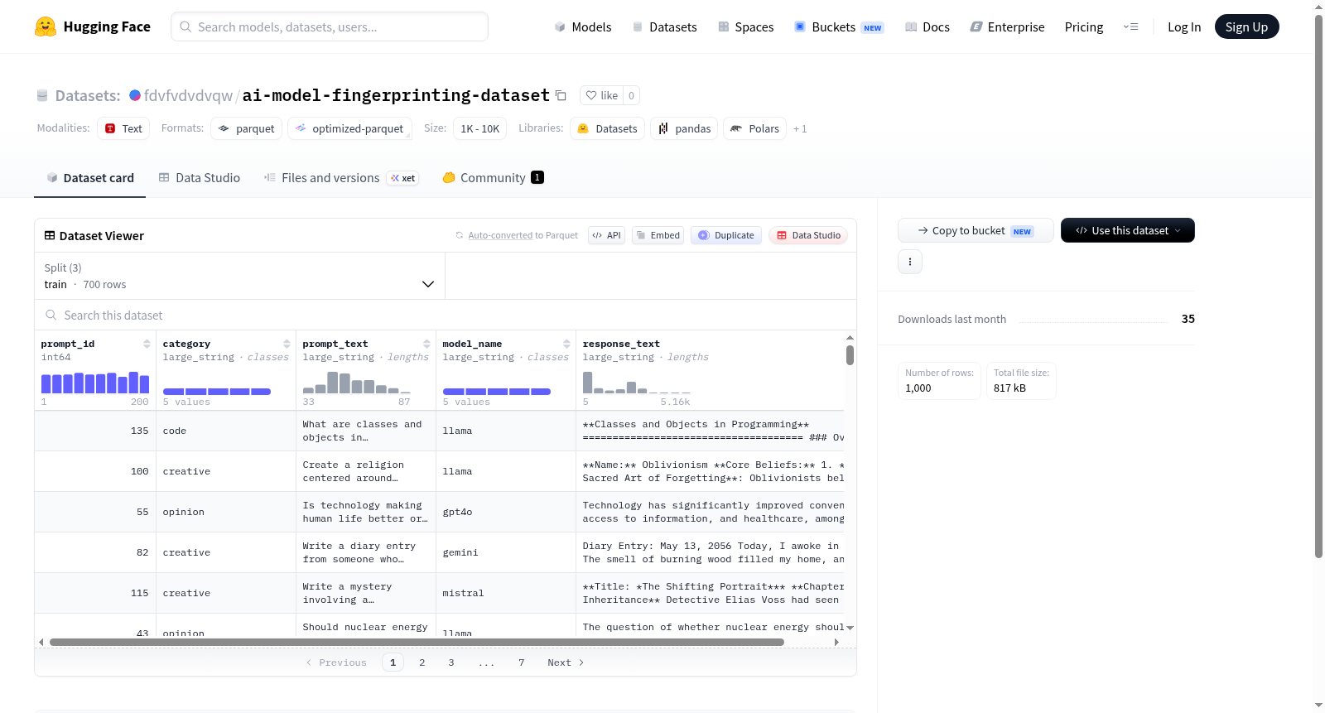Switch to the Dataset card tab

(89, 177)
